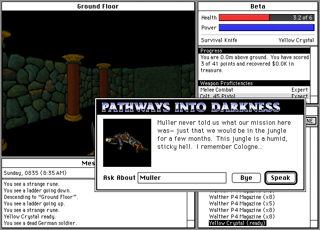Image resolution: width=320 pixels, height=230 pixels.
Task: Select Melee Combat proficiency row
Action: [254, 90]
